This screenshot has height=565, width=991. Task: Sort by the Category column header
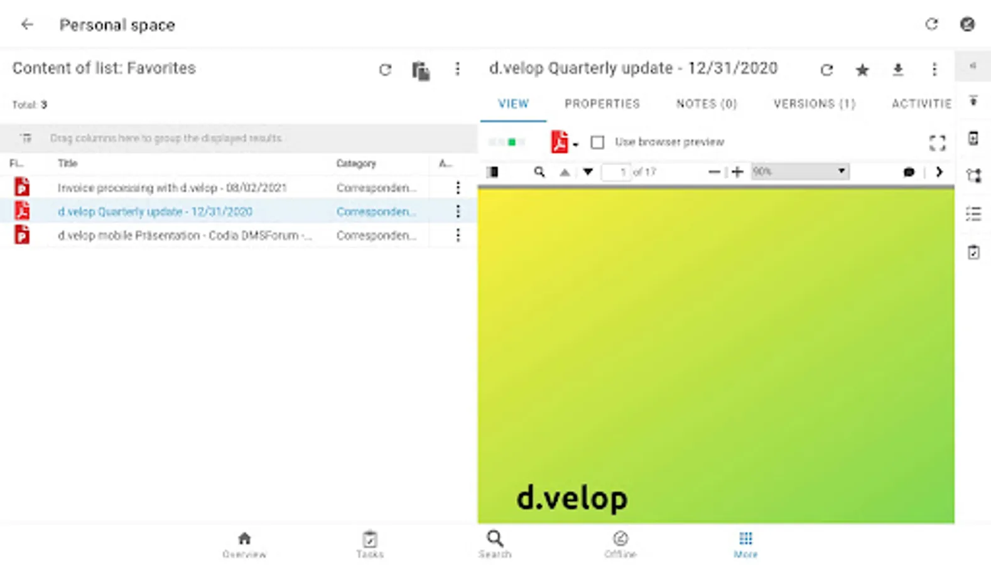356,163
